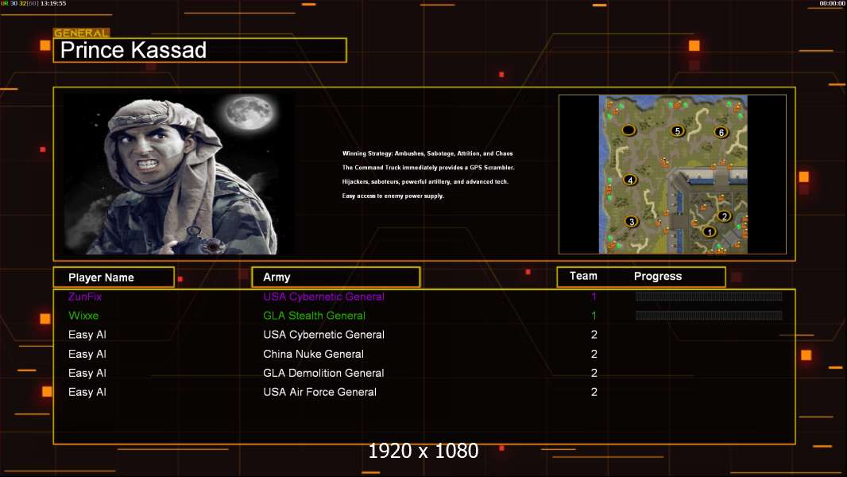The height and width of the screenshot is (477, 847).
Task: Click China Nuke General army entry
Action: [x=313, y=354]
